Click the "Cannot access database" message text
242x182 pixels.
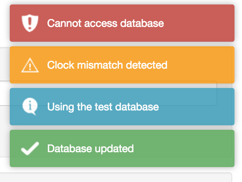[105, 23]
